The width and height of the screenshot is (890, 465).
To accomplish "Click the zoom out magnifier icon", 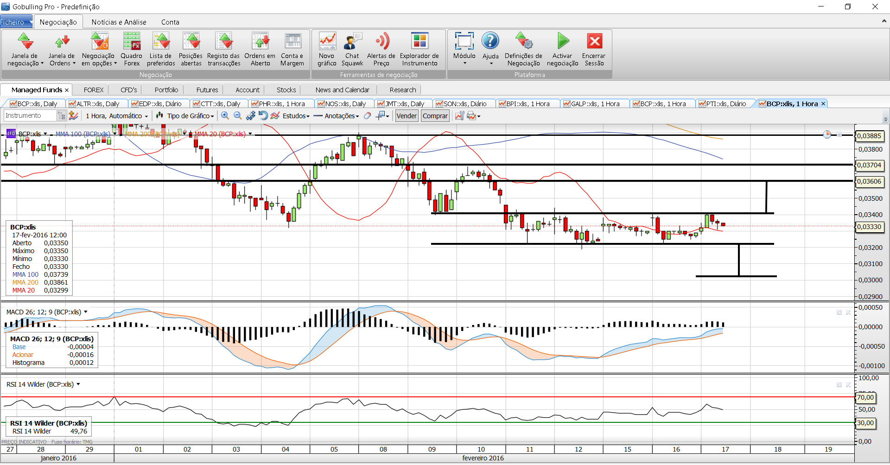I will [238, 116].
